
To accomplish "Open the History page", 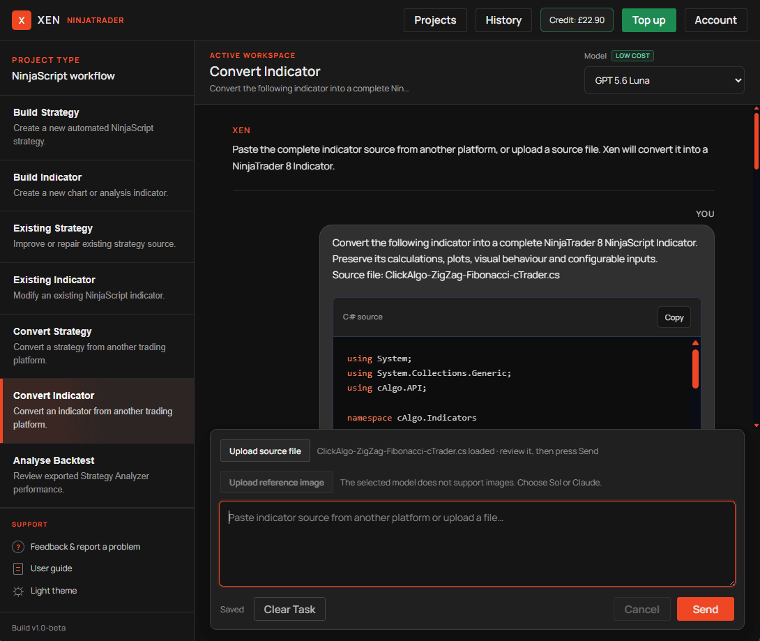I will tap(503, 20).
